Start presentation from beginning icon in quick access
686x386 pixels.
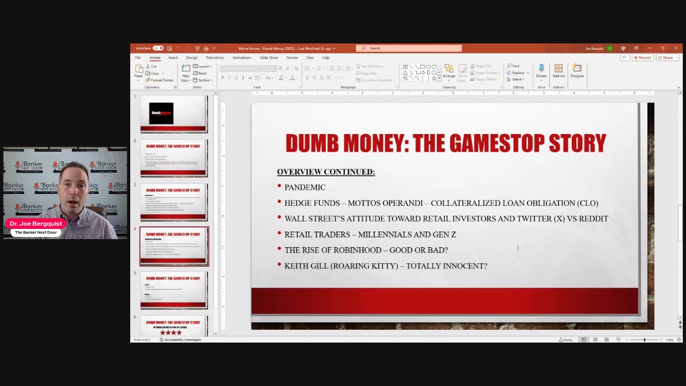click(197, 48)
